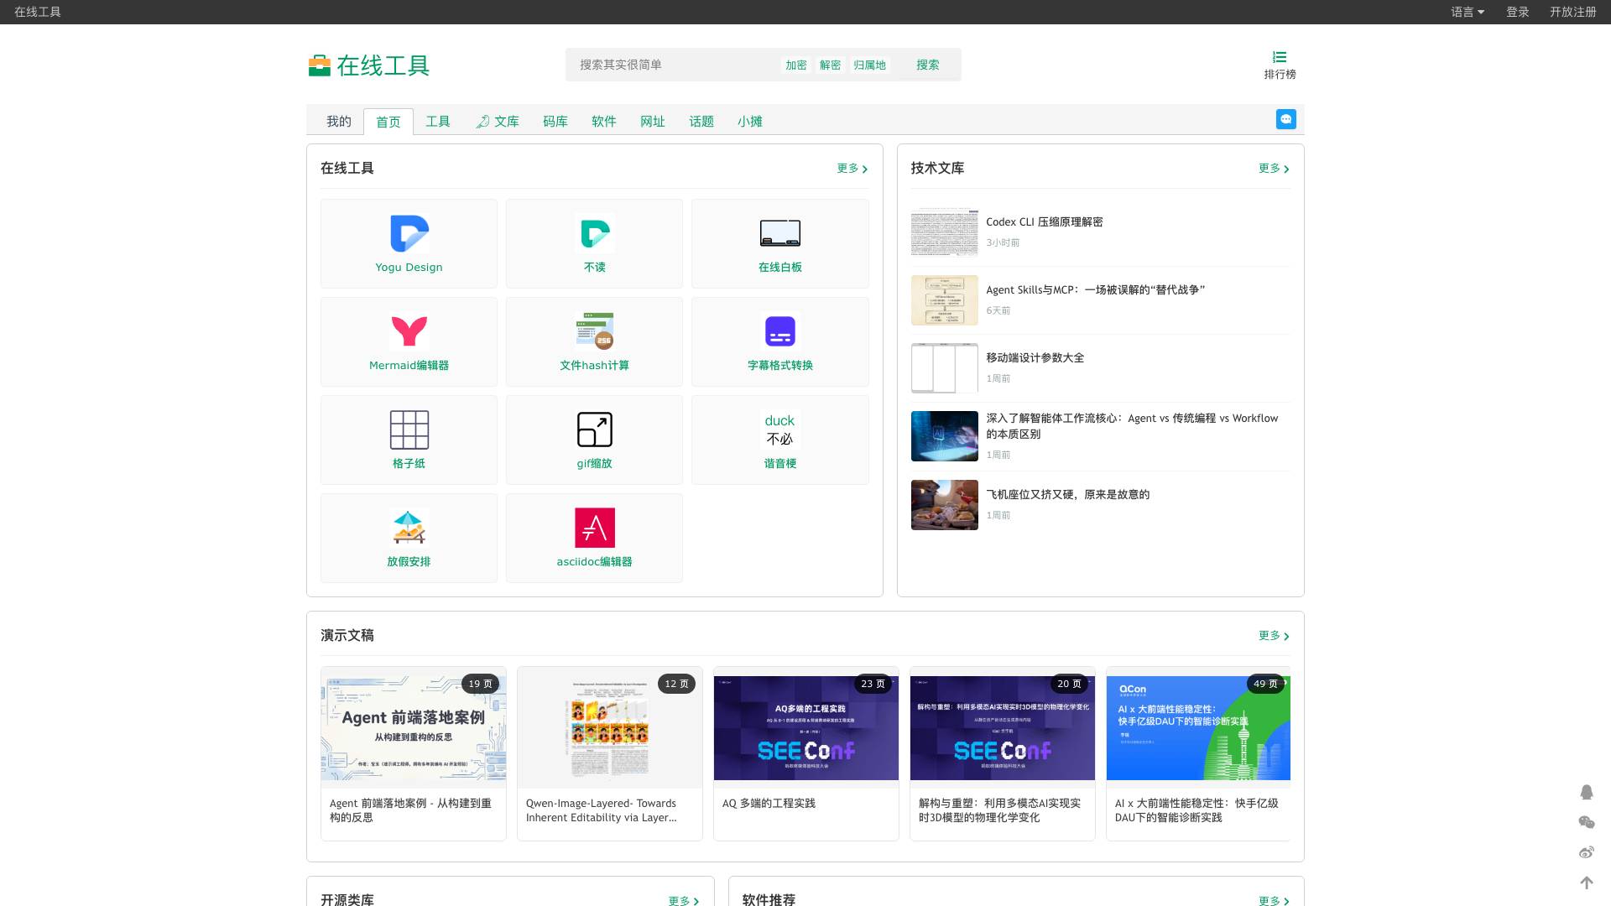Open the gif缩放 resize icon
This screenshot has height=906, width=1611.
click(x=594, y=430)
